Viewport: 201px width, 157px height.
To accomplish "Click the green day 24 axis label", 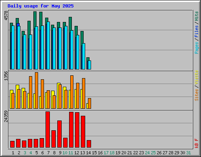I will [147, 153].
